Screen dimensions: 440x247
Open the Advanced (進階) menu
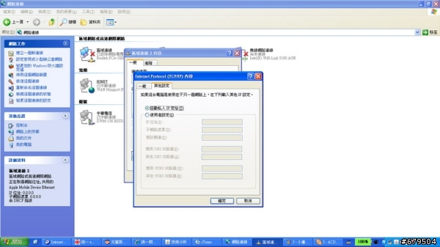click(106, 12)
